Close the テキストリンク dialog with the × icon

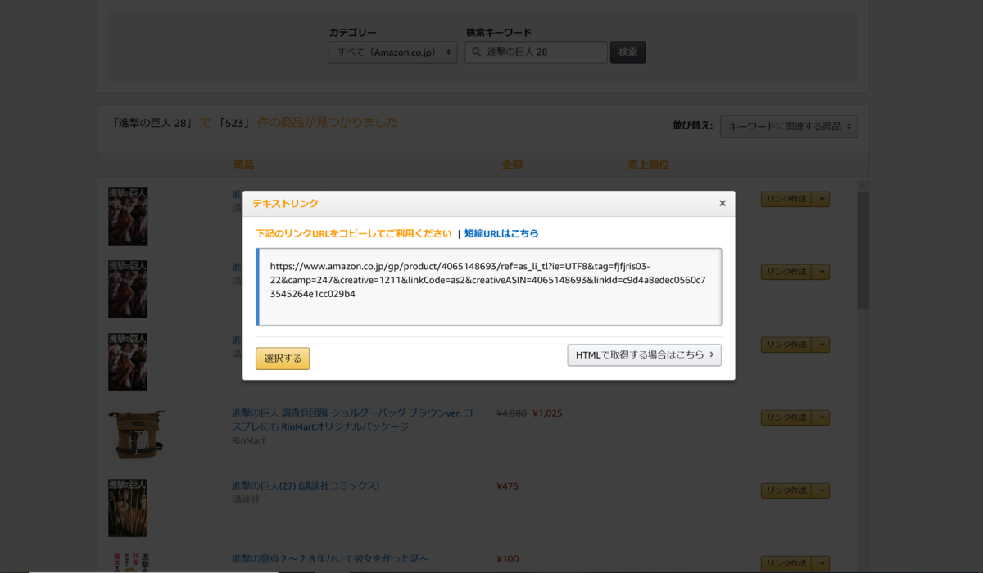(722, 203)
